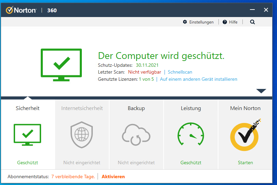The width and height of the screenshot is (277, 185).
Task: Select the Backup tab
Action: point(136,108)
